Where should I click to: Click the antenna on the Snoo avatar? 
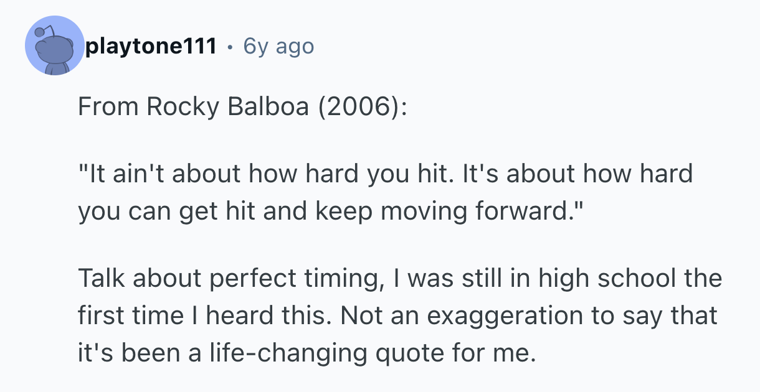point(43,32)
